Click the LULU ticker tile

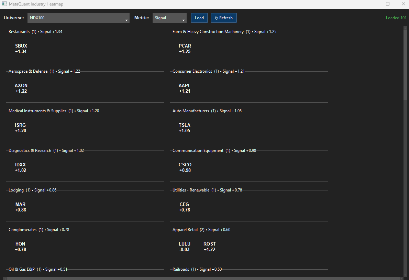185,247
